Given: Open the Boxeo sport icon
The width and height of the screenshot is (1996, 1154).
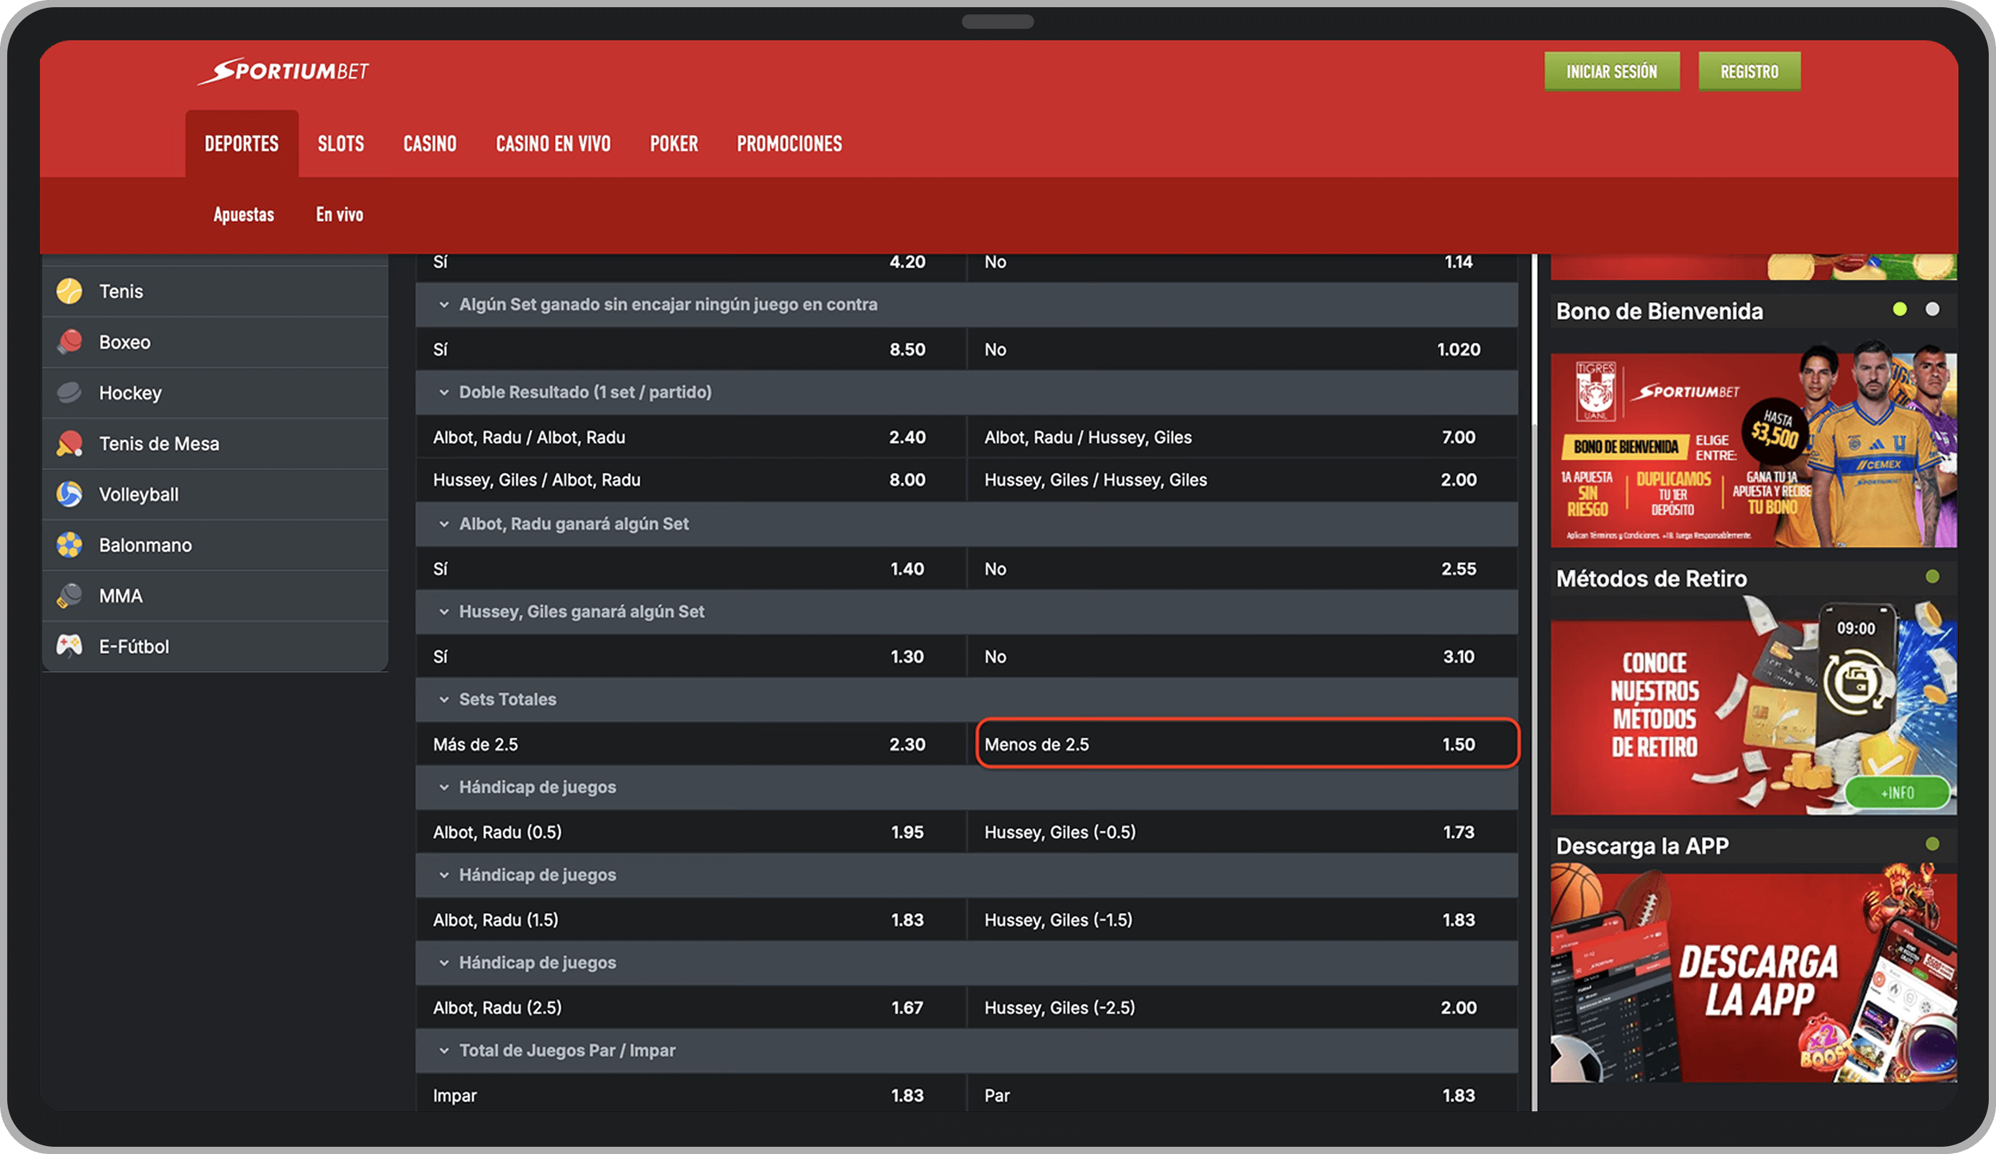Looking at the screenshot, I should pyautogui.click(x=70, y=341).
